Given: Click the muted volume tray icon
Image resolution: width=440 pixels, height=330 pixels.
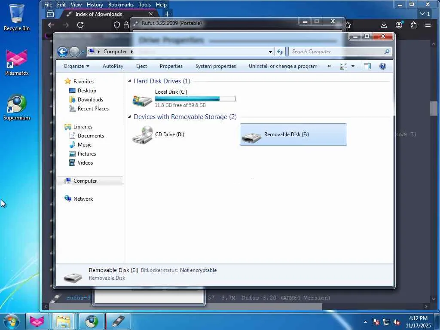Looking at the screenshot, I should coord(397,322).
